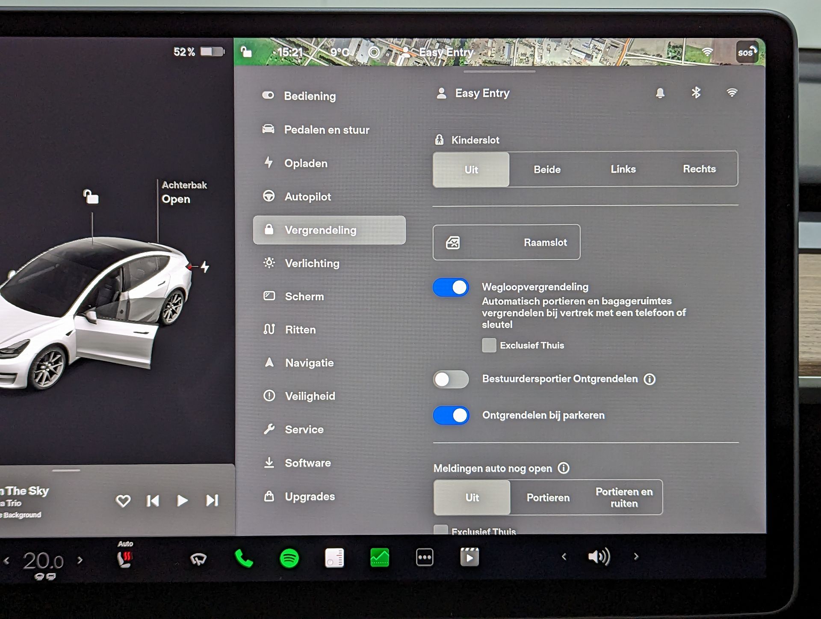Screen dimensions: 821x619
Task: Tap the 52% battery indicator
Action: tap(199, 52)
